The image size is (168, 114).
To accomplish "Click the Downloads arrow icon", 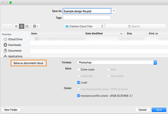I will (5, 45).
